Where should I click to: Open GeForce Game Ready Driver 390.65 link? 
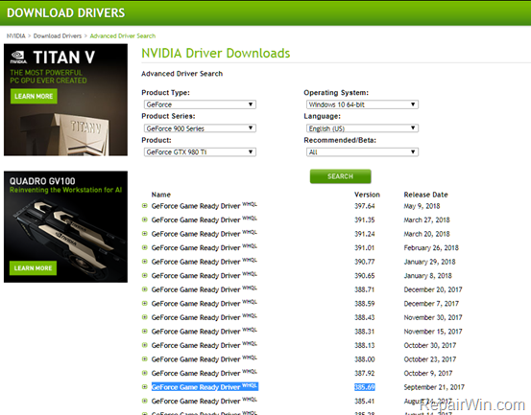coord(204,275)
